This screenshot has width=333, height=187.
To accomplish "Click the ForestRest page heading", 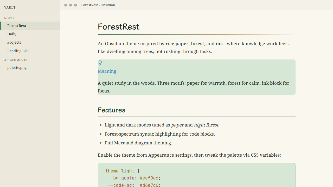I will click(119, 26).
